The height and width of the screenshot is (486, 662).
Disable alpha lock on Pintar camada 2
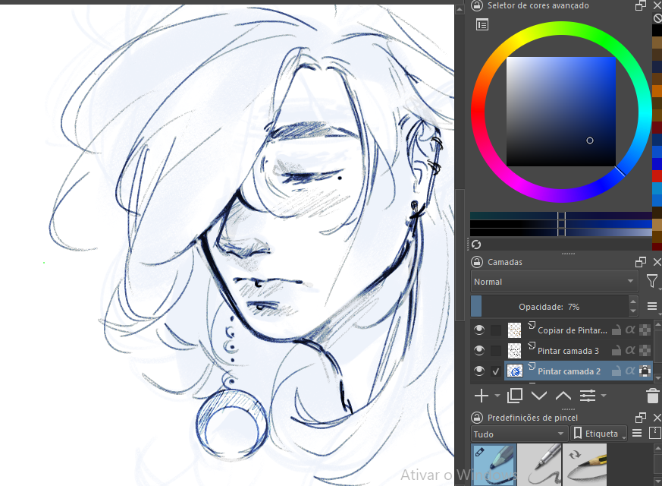tap(645, 371)
